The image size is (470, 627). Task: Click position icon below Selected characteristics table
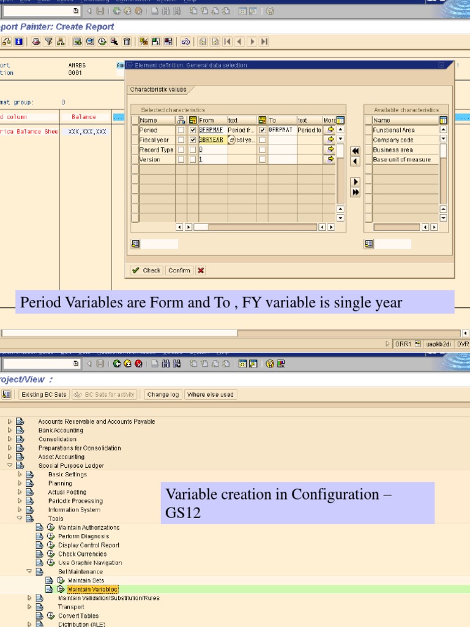pyautogui.click(x=135, y=244)
